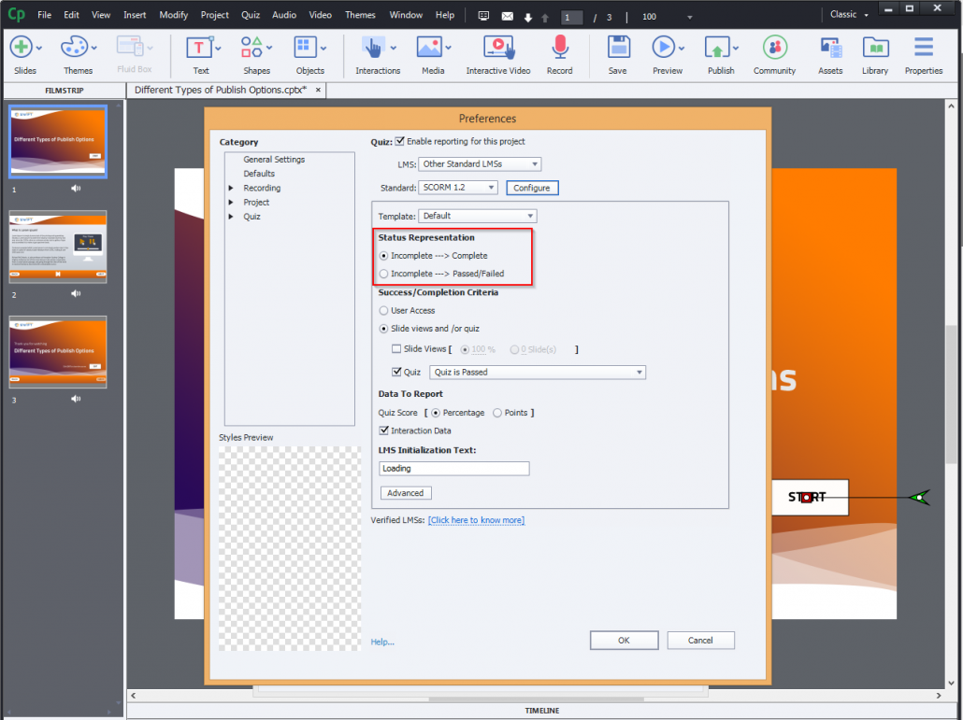Select the Record icon in the toolbar

point(559,47)
